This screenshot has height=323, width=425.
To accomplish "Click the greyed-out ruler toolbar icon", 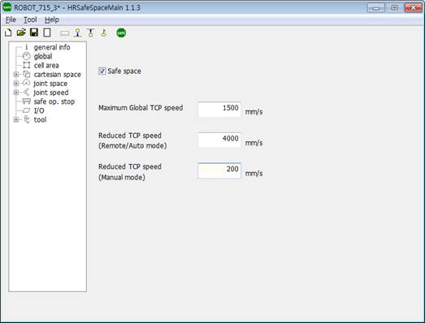I will (64, 33).
